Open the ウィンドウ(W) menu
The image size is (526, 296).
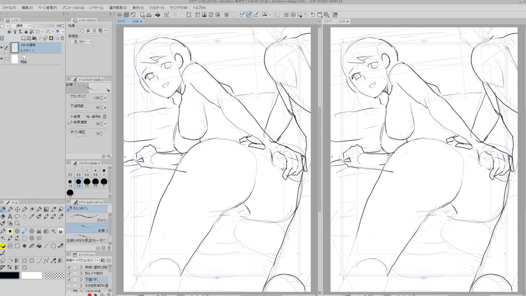click(178, 8)
